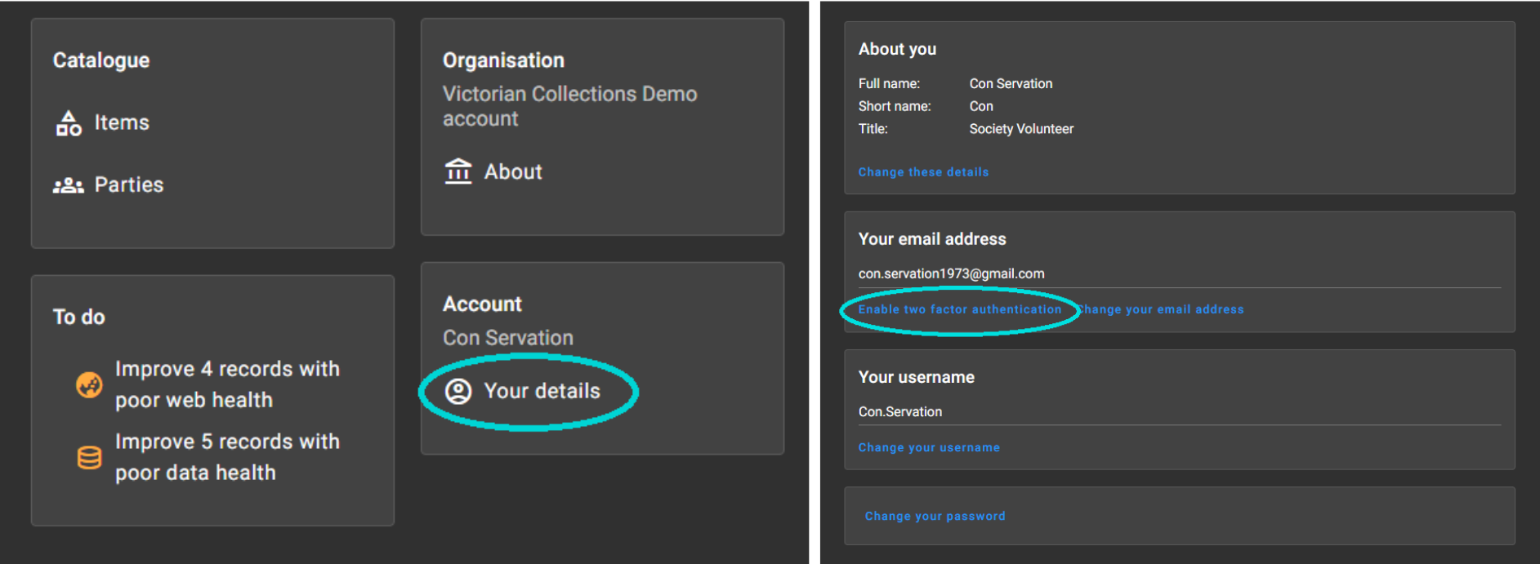The image size is (1540, 564).
Task: Open the Your details text link
Action: 542,391
